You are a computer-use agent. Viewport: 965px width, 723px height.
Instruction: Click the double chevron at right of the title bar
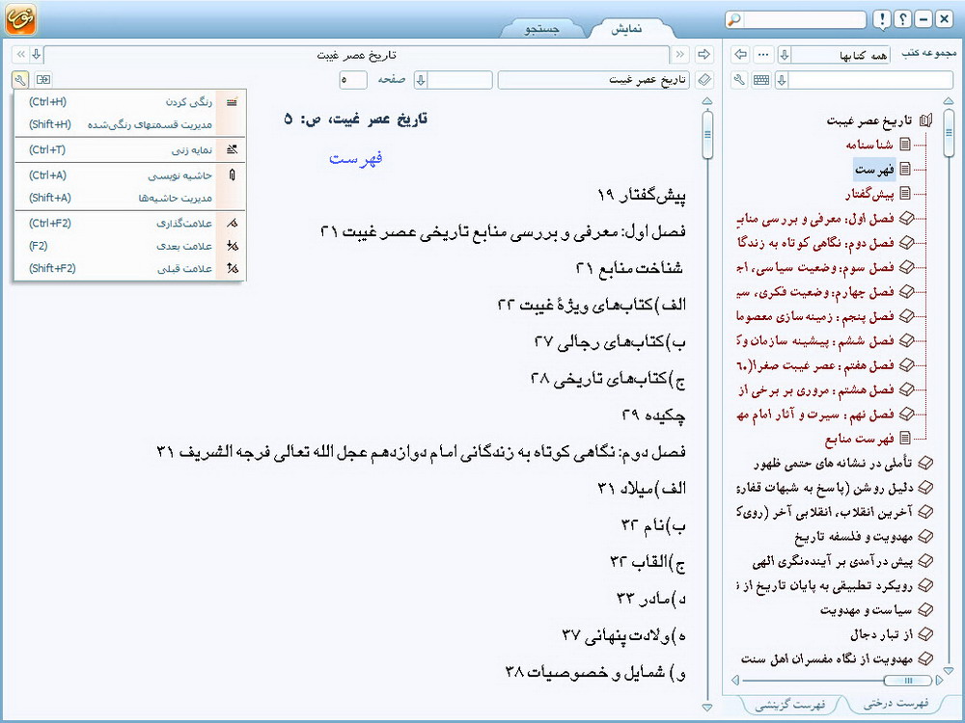pyautogui.click(x=679, y=55)
